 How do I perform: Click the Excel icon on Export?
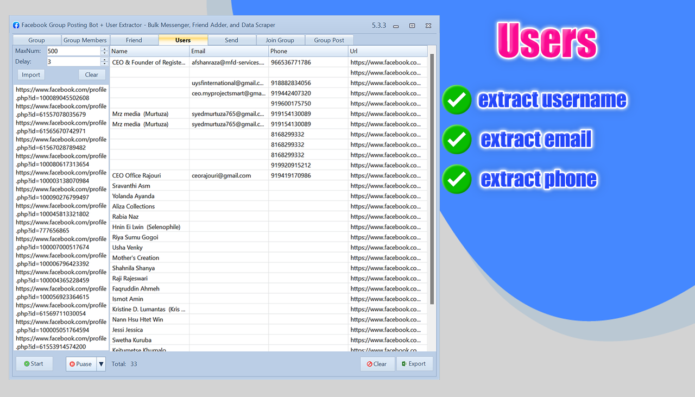click(403, 364)
